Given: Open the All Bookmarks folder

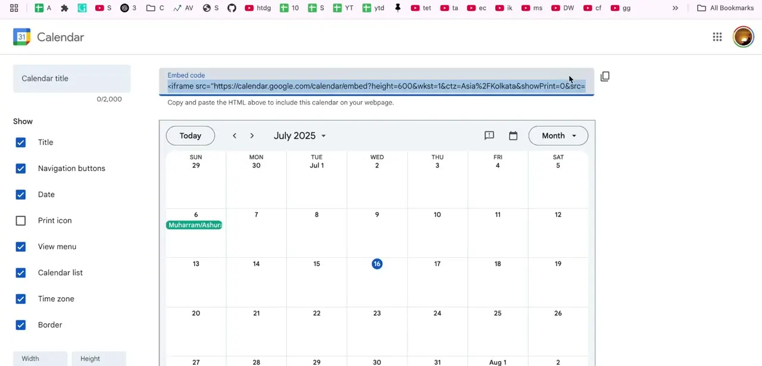Looking at the screenshot, I should [726, 8].
